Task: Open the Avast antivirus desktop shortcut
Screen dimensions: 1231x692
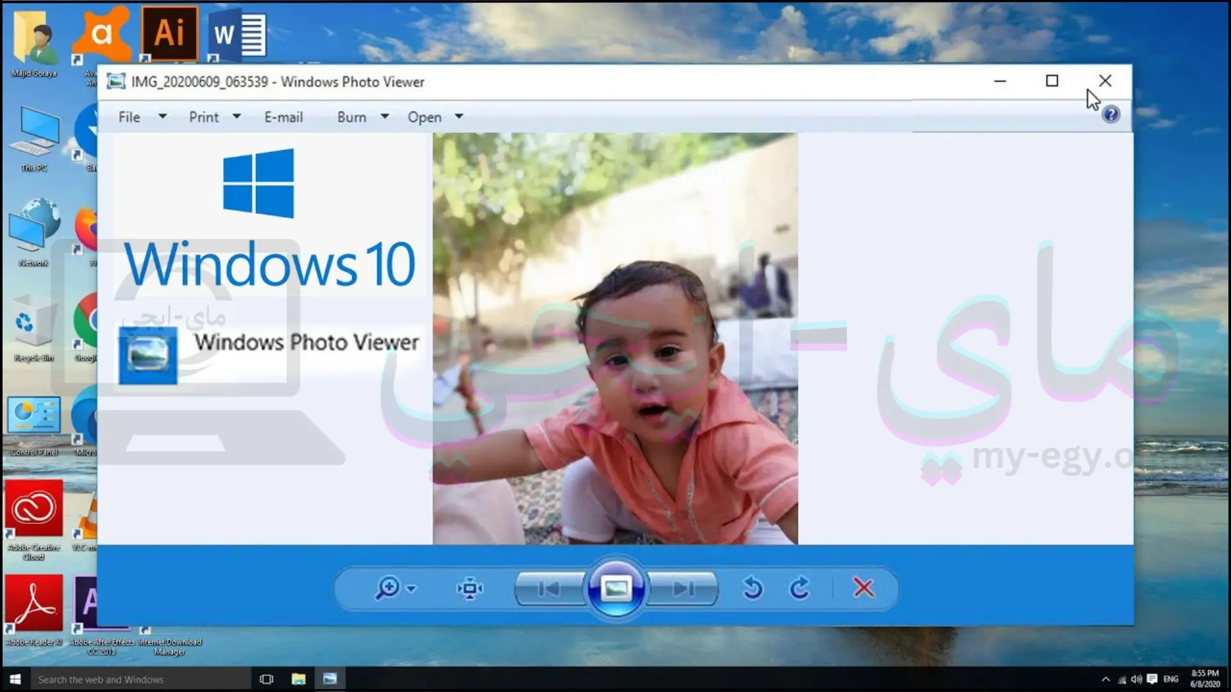Action: click(101, 34)
